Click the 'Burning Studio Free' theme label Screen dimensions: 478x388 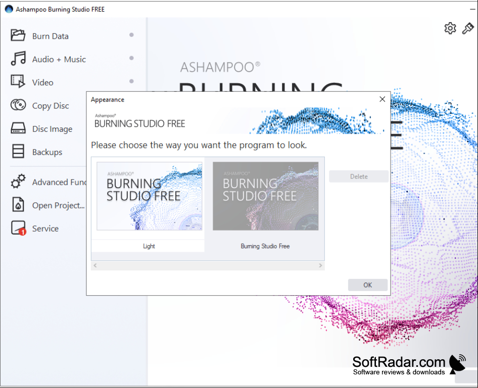[x=265, y=246]
